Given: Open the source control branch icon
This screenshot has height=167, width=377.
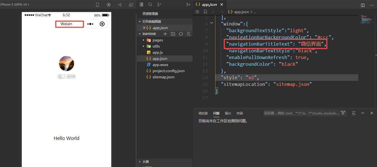Looking at the screenshot, I should (x=159, y=4).
